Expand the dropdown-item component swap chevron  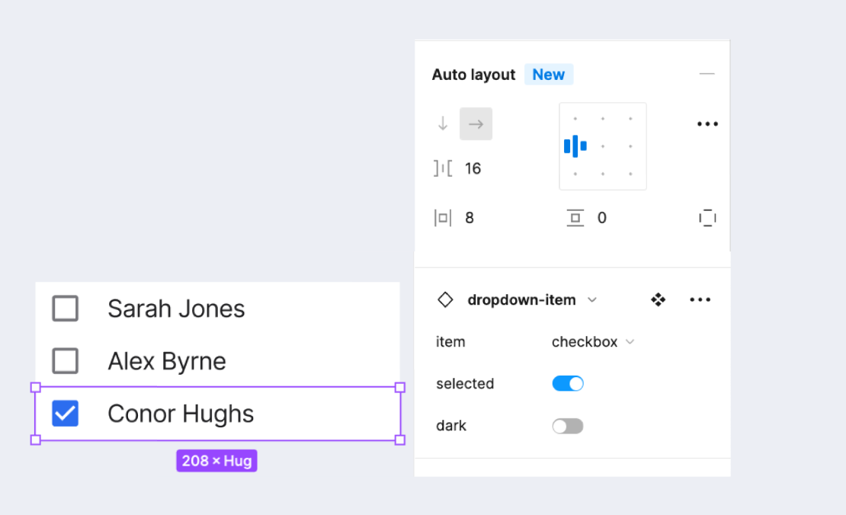592,300
